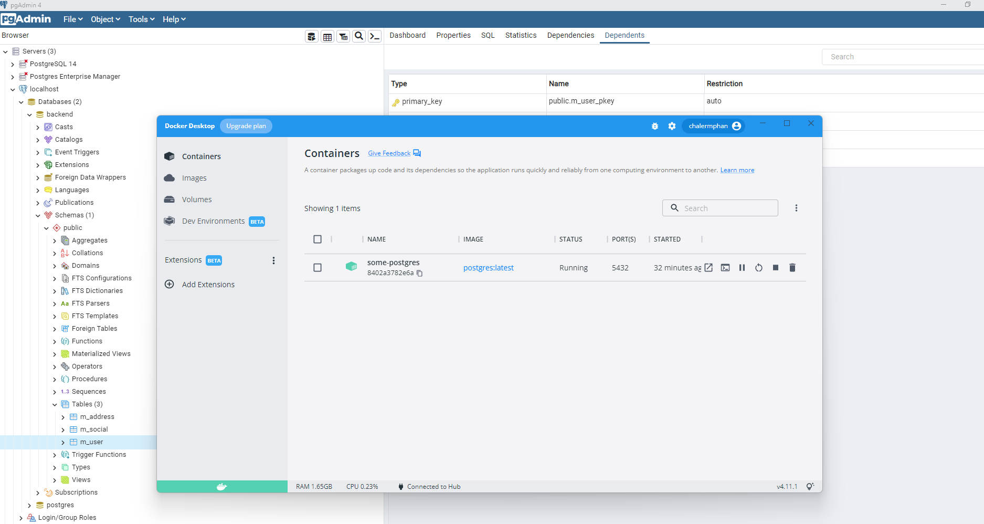Switch to the Dependencies tab

point(570,35)
